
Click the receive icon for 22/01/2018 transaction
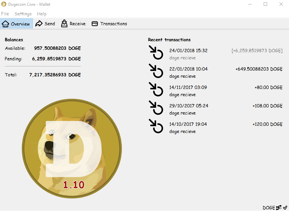point(156,71)
